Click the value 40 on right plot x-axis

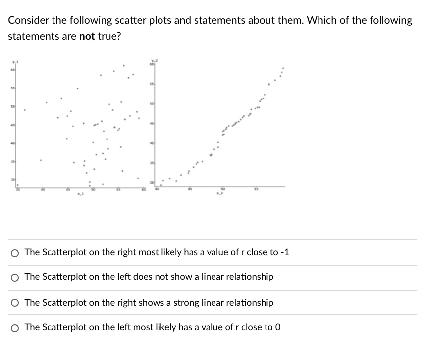(156, 188)
